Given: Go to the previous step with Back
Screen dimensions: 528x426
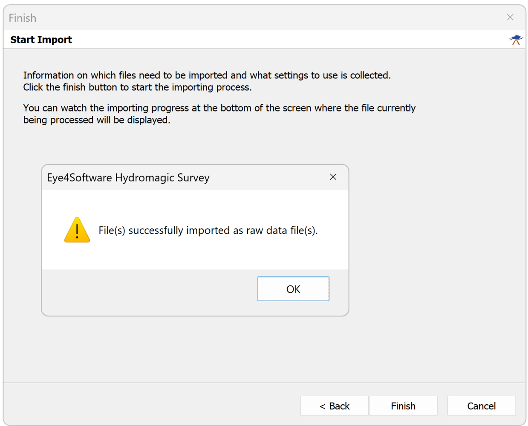Looking at the screenshot, I should (335, 406).
